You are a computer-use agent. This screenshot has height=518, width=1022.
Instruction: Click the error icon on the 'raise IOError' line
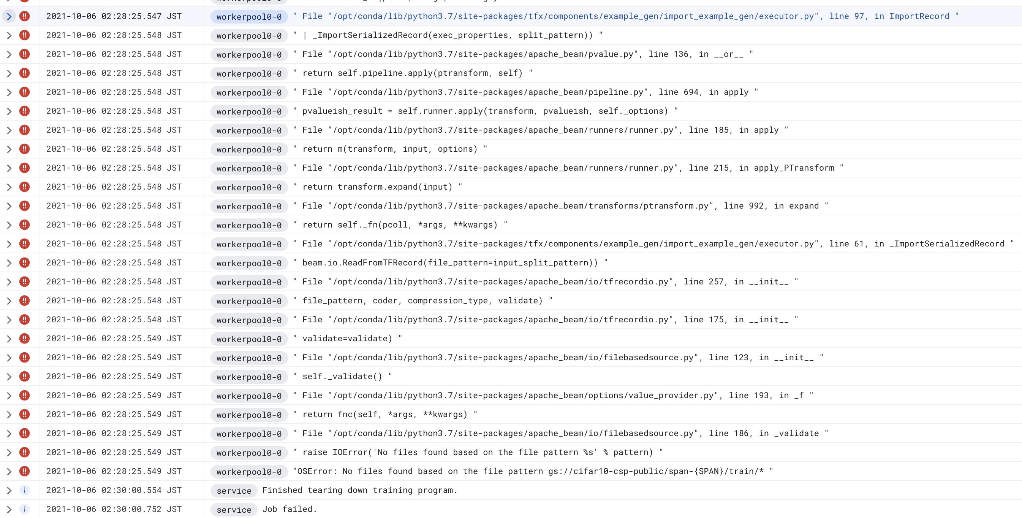pos(25,452)
